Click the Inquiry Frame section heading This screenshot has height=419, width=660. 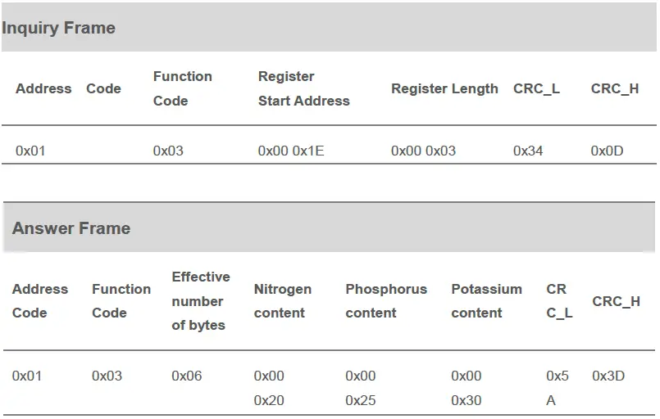pyautogui.click(x=58, y=28)
